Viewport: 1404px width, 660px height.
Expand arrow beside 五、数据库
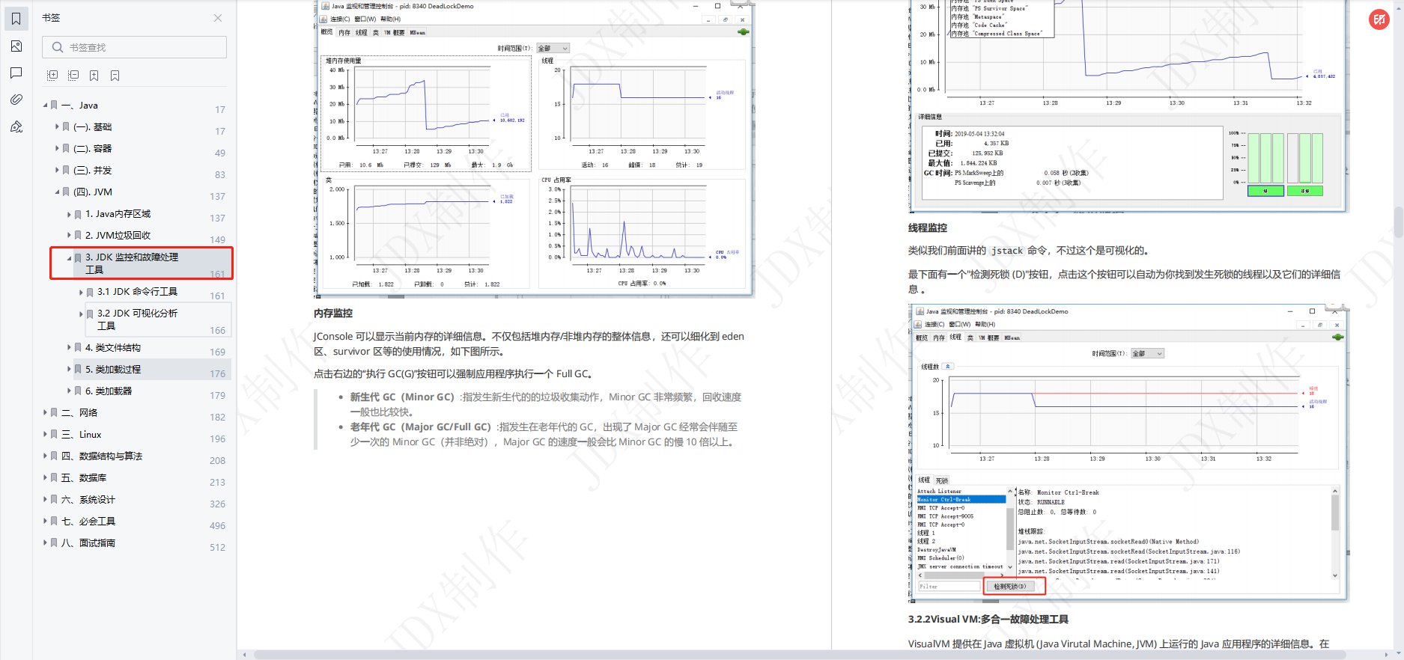pyautogui.click(x=45, y=478)
